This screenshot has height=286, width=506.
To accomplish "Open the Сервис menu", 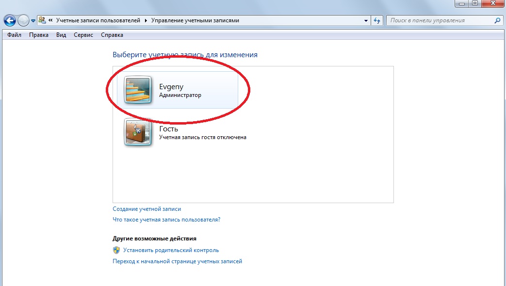I will click(x=83, y=35).
